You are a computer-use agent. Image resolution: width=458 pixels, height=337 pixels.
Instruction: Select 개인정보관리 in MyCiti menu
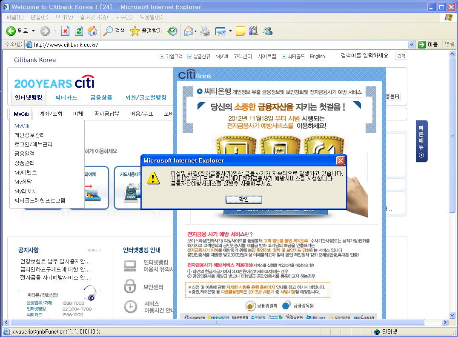pyautogui.click(x=29, y=135)
